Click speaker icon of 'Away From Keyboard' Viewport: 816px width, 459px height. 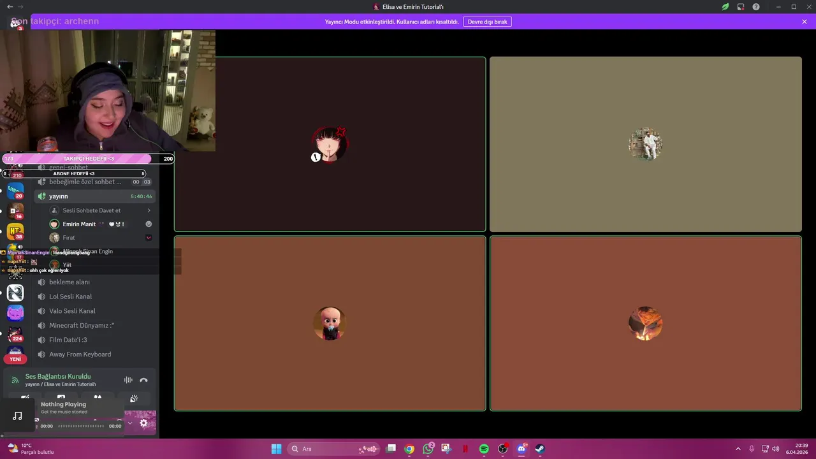41,354
